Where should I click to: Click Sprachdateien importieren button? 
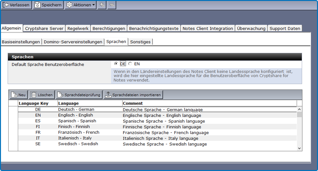click(x=133, y=95)
